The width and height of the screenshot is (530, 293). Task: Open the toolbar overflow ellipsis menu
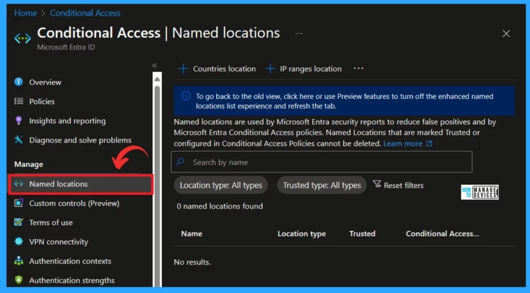358,68
